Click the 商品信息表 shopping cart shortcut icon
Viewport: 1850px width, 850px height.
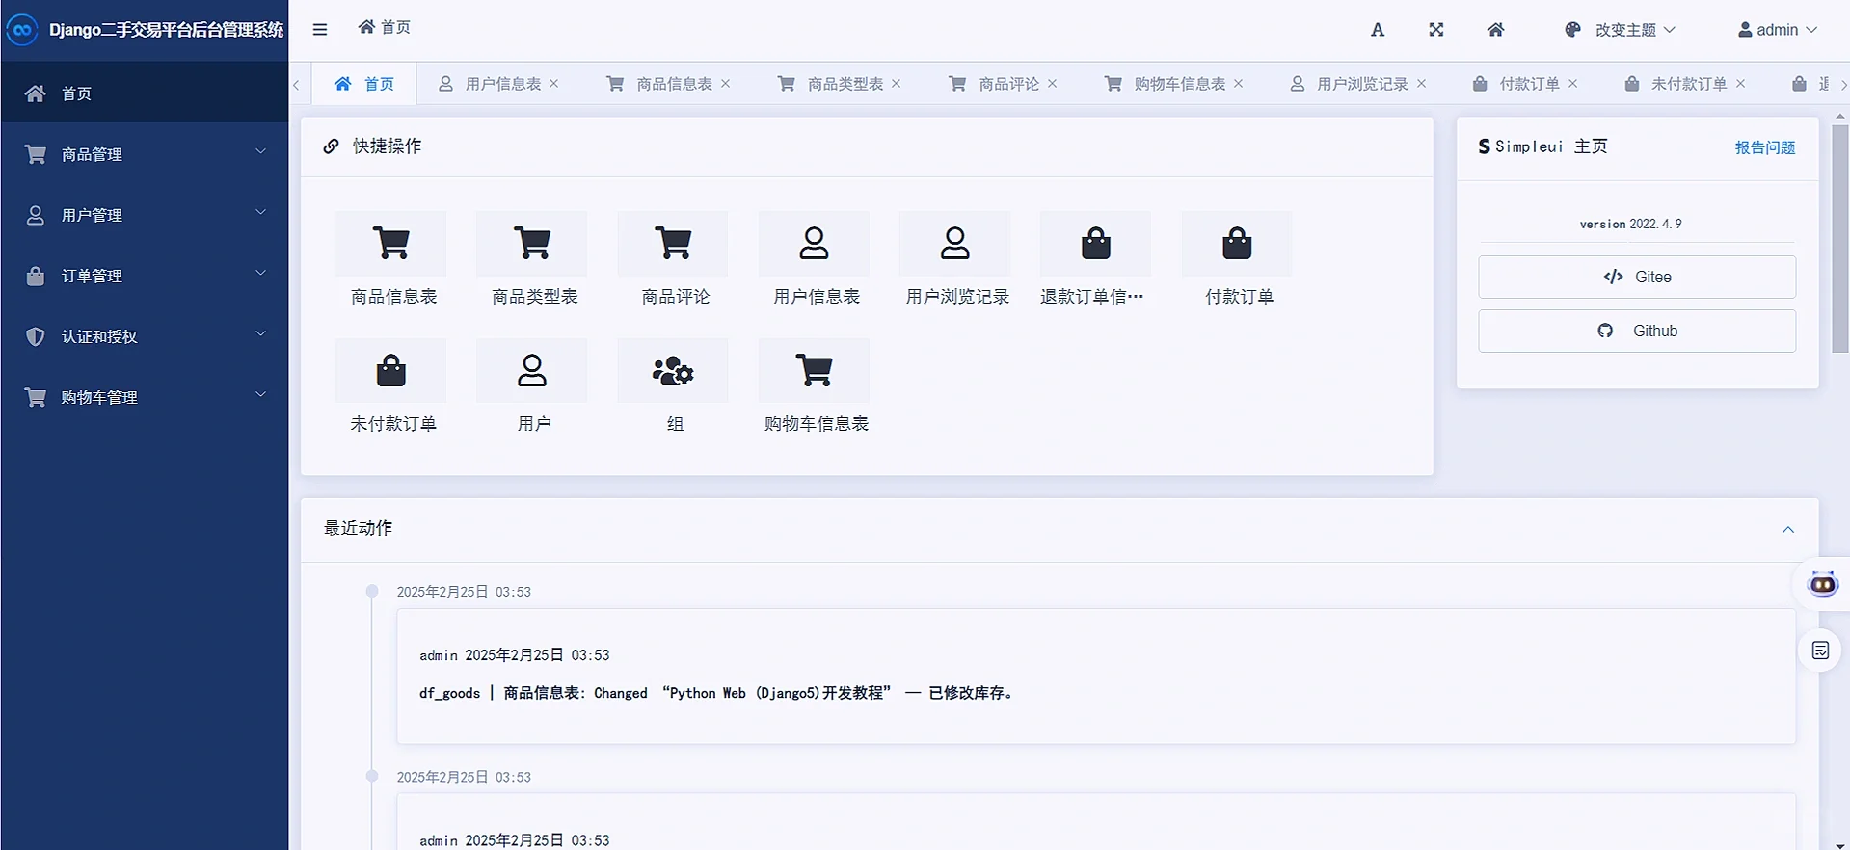[390, 243]
